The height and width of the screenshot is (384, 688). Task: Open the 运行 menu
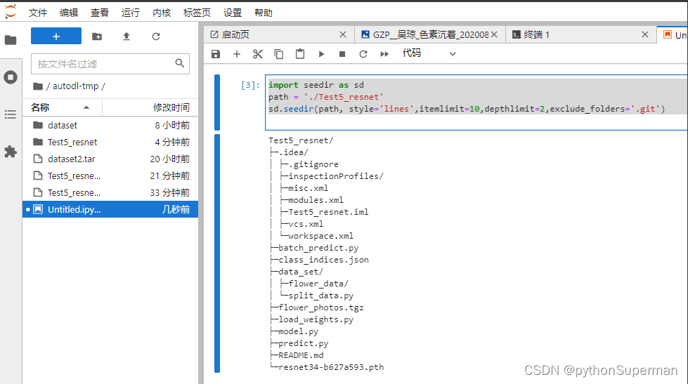(130, 13)
